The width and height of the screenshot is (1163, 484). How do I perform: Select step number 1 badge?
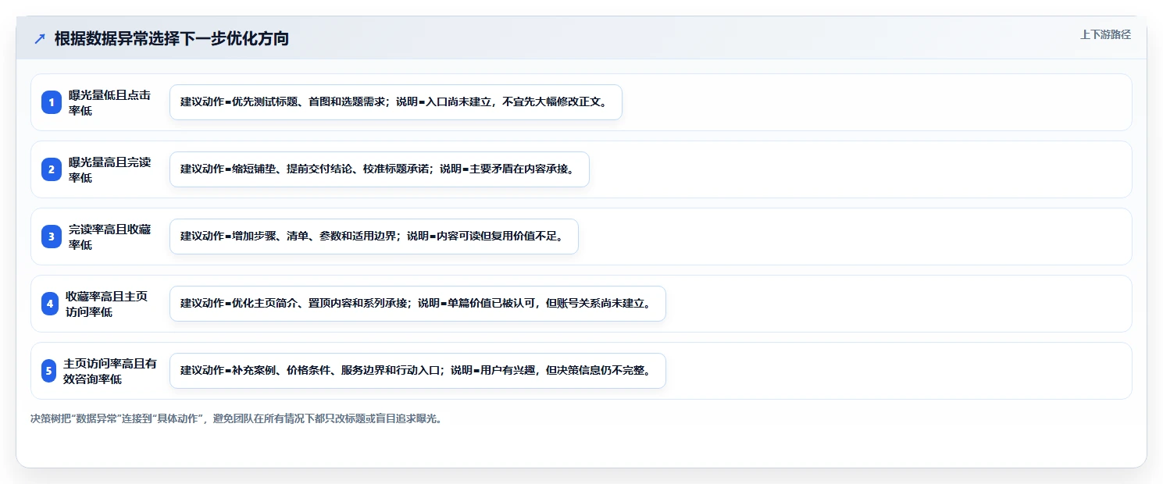click(52, 102)
